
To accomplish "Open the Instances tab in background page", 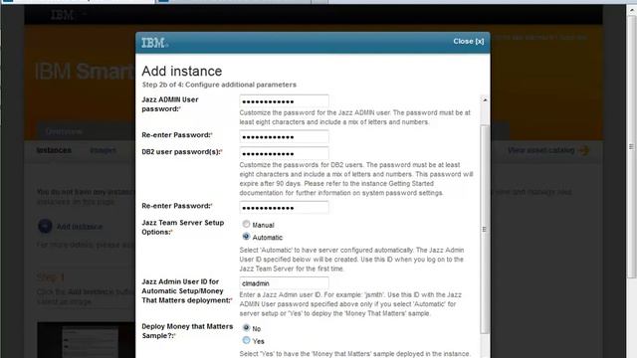I will point(54,150).
